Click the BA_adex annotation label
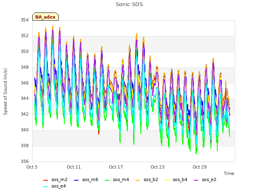The width and height of the screenshot is (259, 194). click(45, 17)
